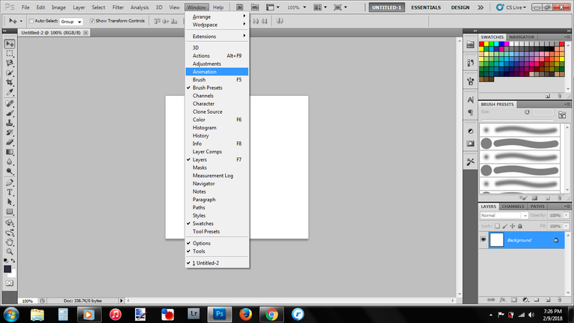The image size is (574, 323).
Task: Select the Rectangle shape tool
Action: click(x=10, y=212)
